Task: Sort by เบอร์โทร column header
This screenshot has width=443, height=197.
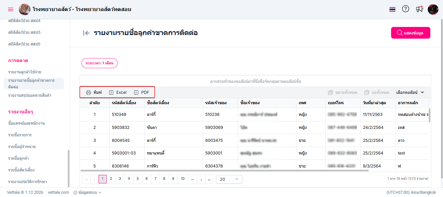Action: click(343, 103)
